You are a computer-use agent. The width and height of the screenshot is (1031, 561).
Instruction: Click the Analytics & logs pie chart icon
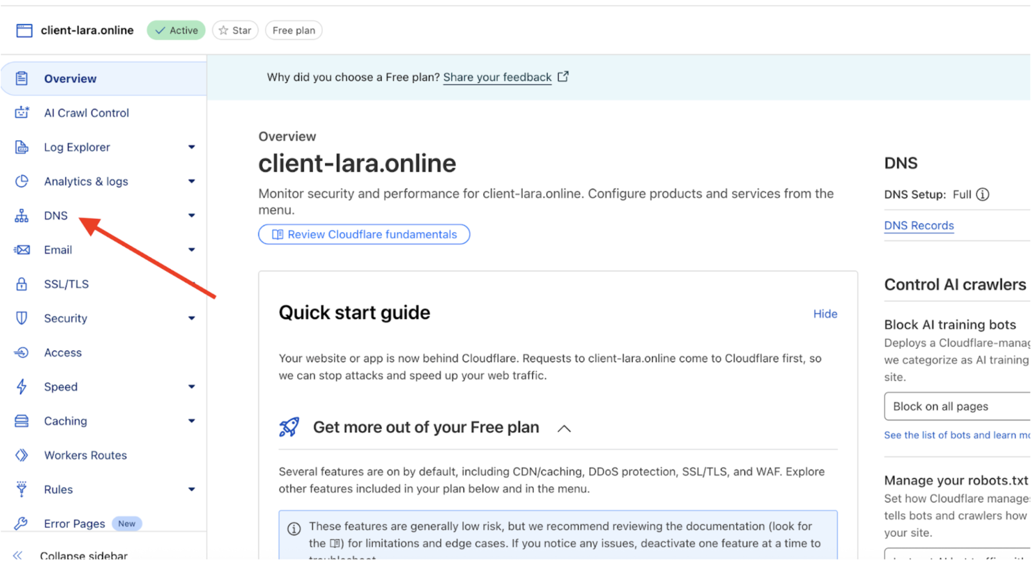click(21, 181)
